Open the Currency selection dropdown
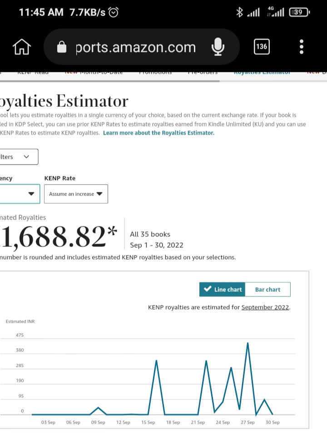The width and height of the screenshot is (327, 439). click(x=20, y=194)
